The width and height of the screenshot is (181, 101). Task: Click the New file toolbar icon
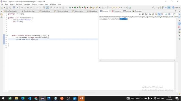(x=2, y=8)
